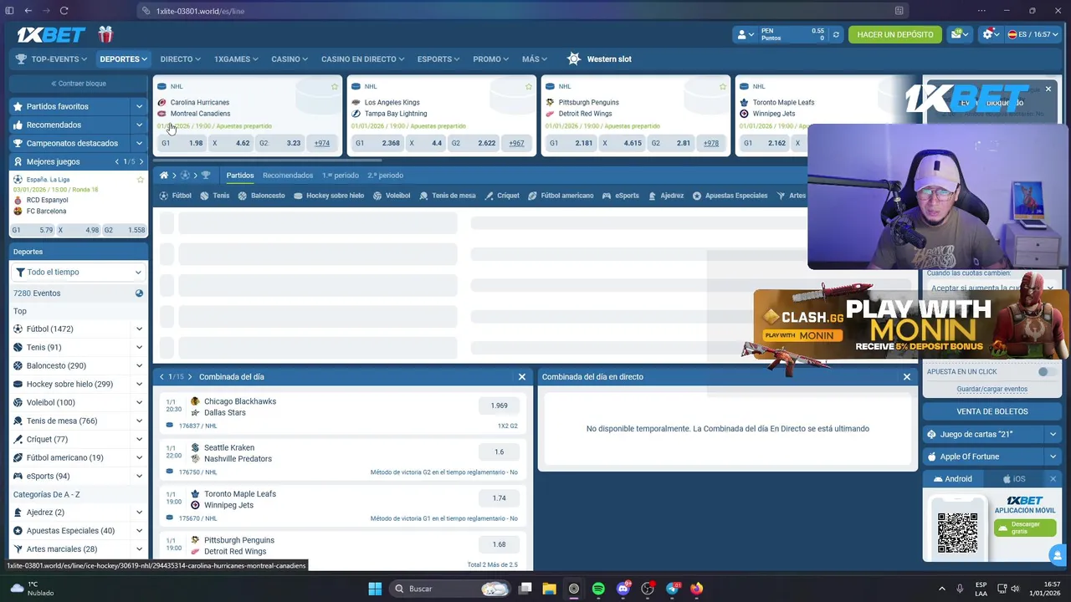
Task: Open the Todo el tiempo filter dropdown
Action: pos(79,272)
